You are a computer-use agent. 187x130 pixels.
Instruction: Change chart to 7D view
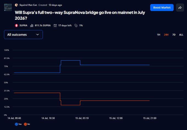[174, 35]
